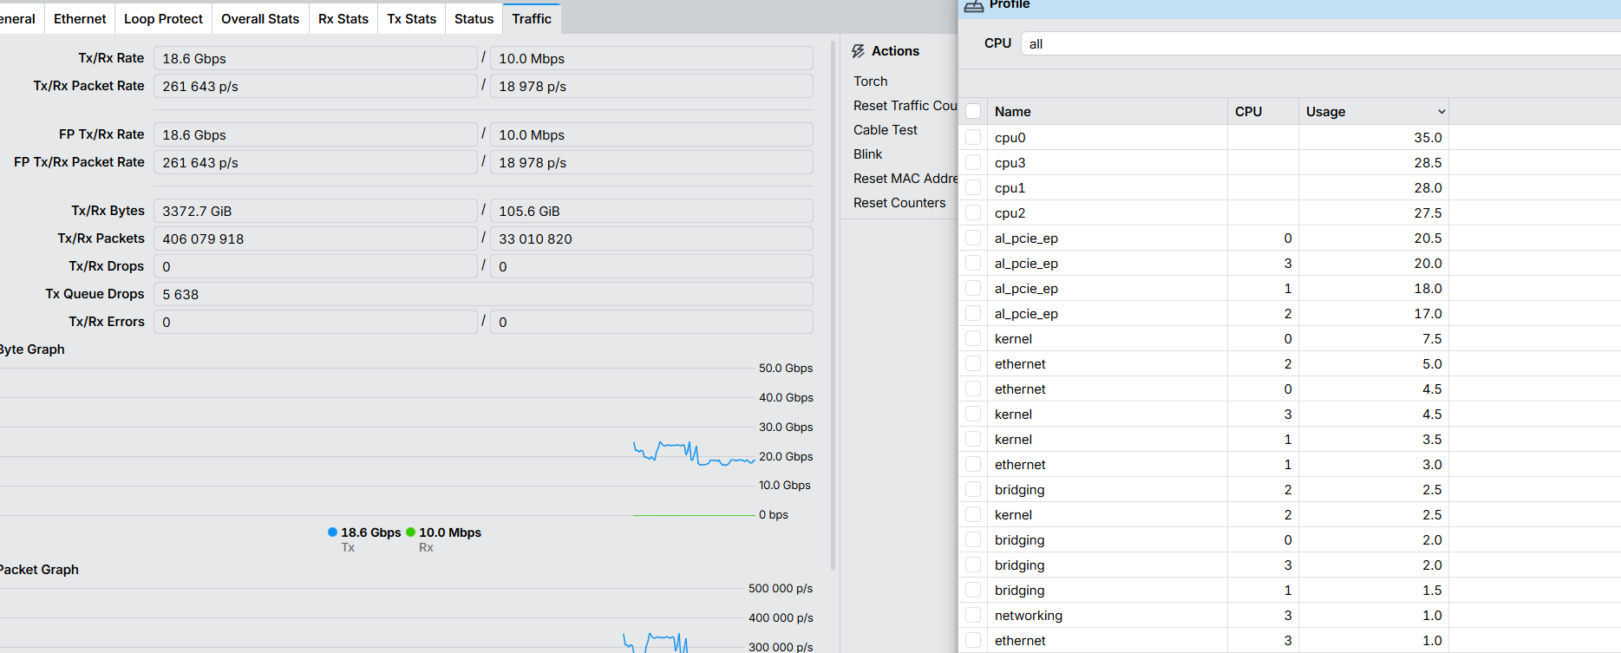Select the networking row checkbox

[x=973, y=616]
